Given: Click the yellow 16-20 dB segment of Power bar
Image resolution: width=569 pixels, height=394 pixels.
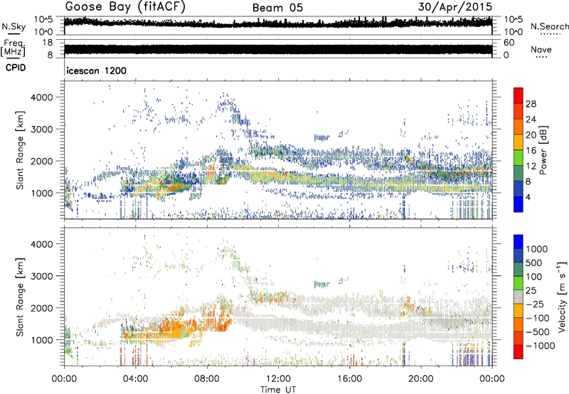Looking at the screenshot, I should [519, 142].
